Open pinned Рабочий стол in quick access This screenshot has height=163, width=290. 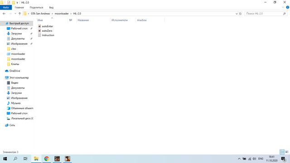click(x=19, y=29)
